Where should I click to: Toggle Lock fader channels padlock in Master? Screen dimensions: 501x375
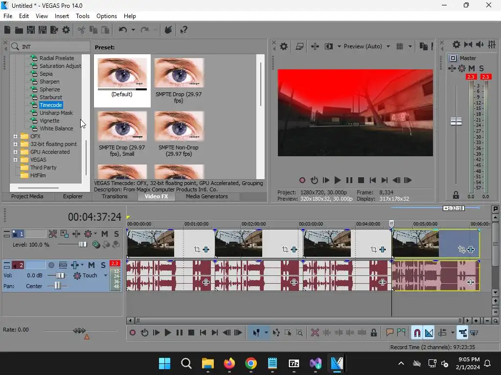[456, 195]
